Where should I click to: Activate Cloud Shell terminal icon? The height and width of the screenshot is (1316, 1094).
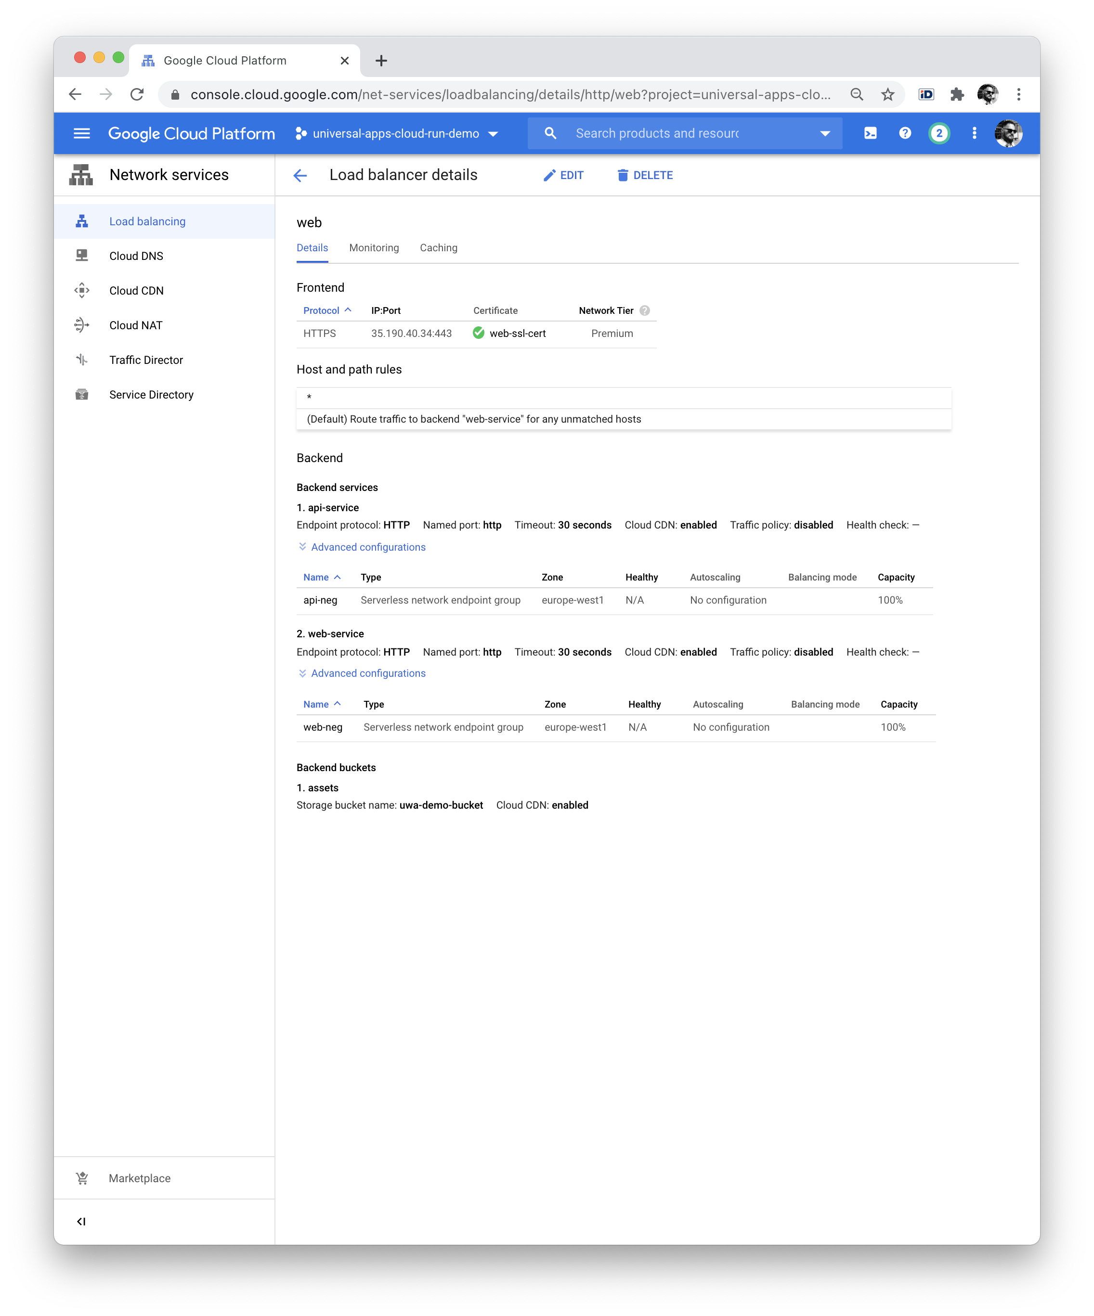point(870,133)
